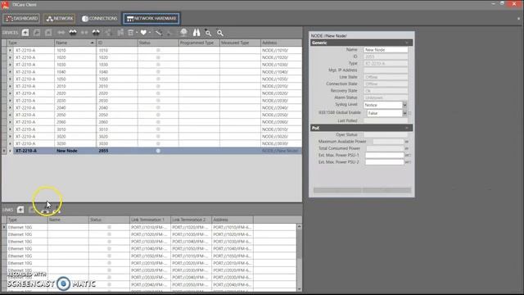Screen dimensions: 524x295
Task: Click the second white double-peak devices icon
Action: coord(96,33)
